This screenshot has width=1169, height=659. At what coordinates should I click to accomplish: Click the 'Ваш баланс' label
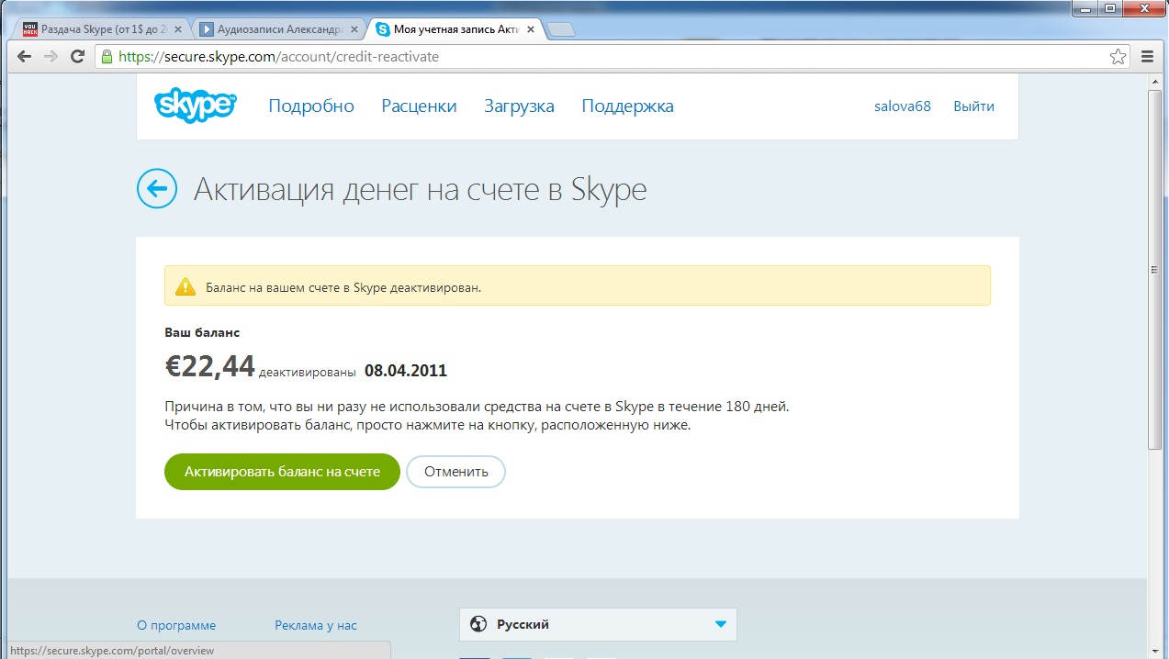coord(202,332)
